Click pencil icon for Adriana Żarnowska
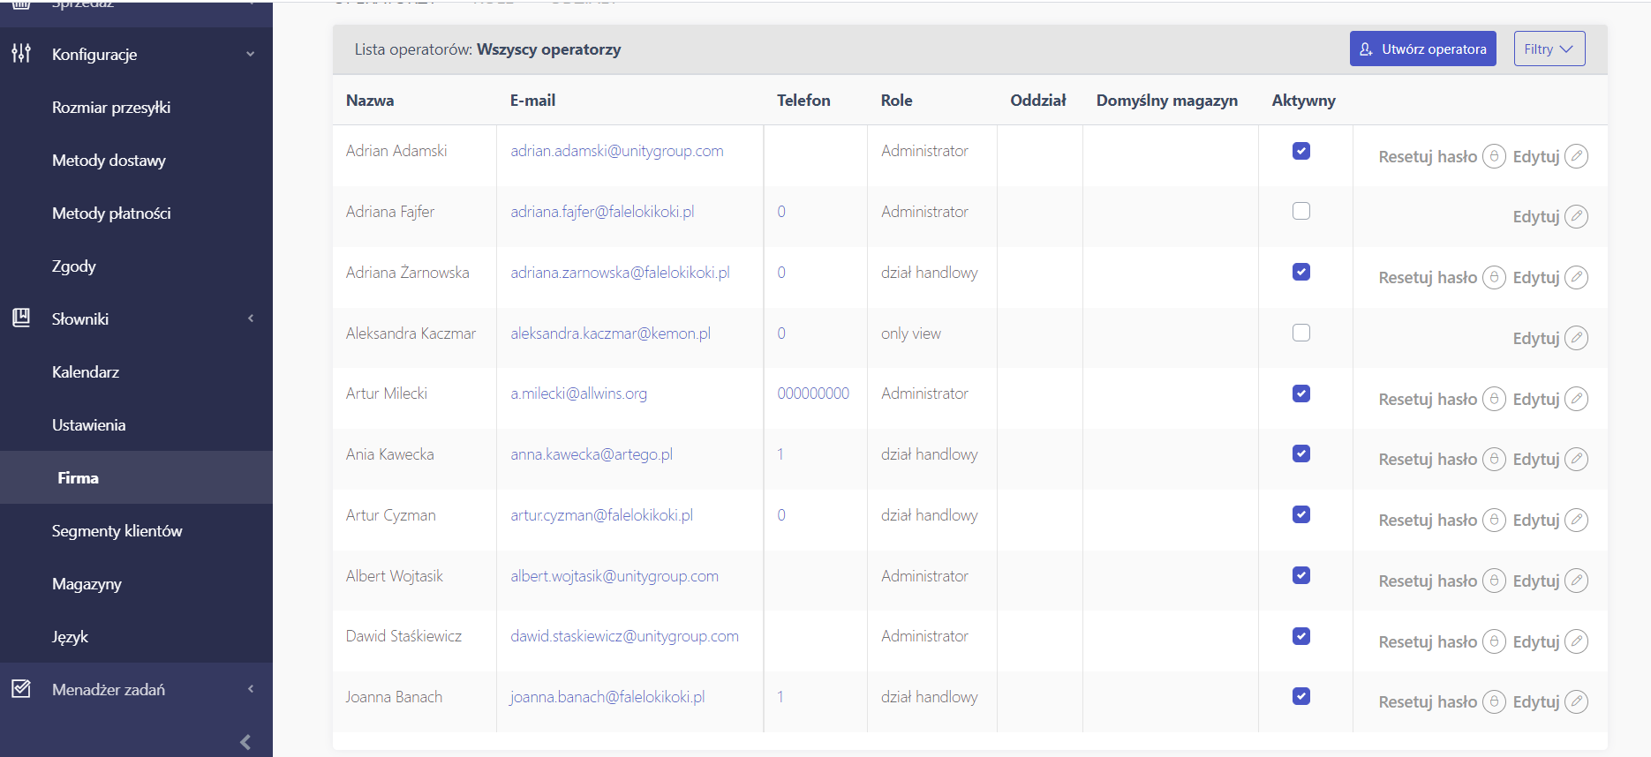The height and width of the screenshot is (757, 1651). (x=1577, y=277)
